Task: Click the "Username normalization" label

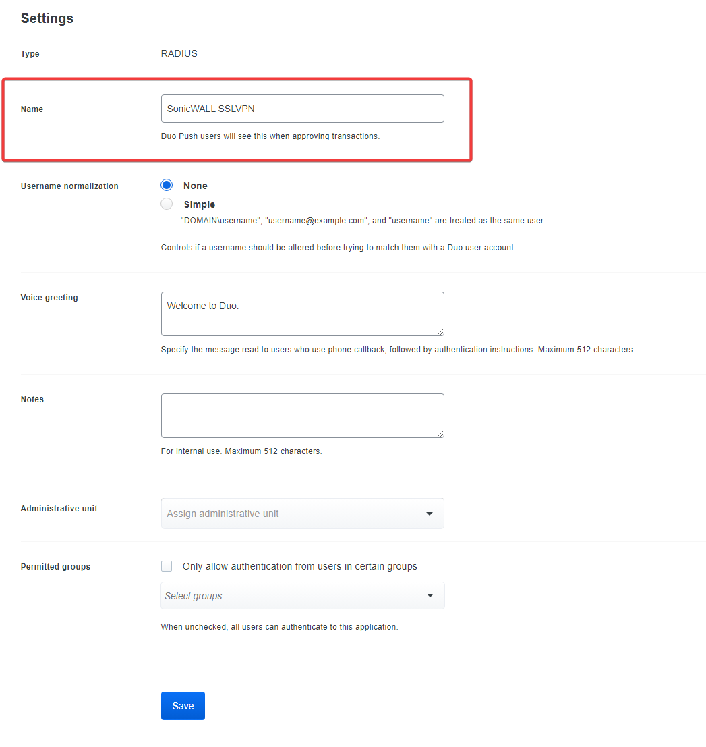Action: pyautogui.click(x=69, y=186)
